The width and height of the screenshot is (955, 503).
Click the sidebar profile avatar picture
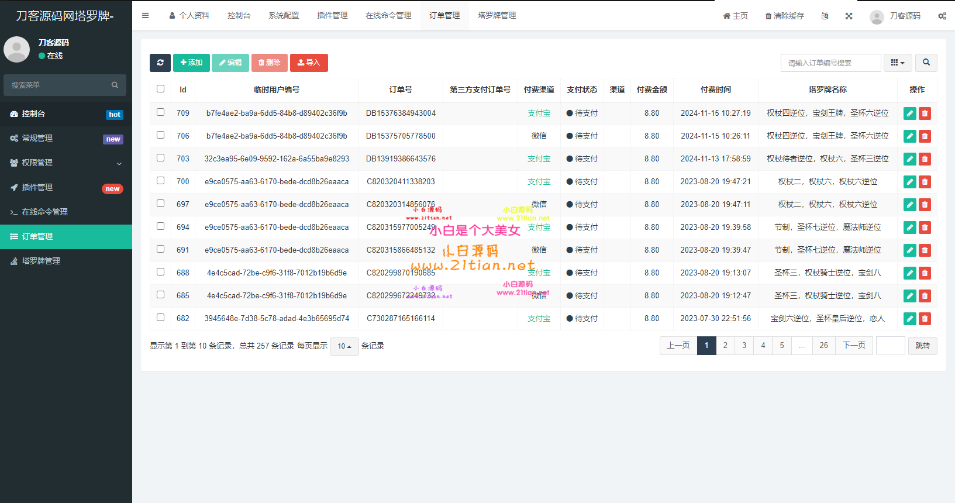pos(16,49)
